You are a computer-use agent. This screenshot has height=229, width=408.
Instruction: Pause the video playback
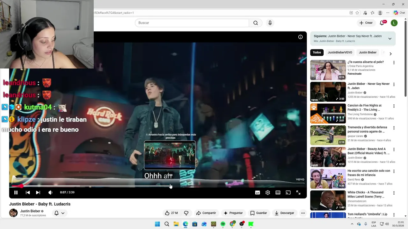tap(16, 192)
